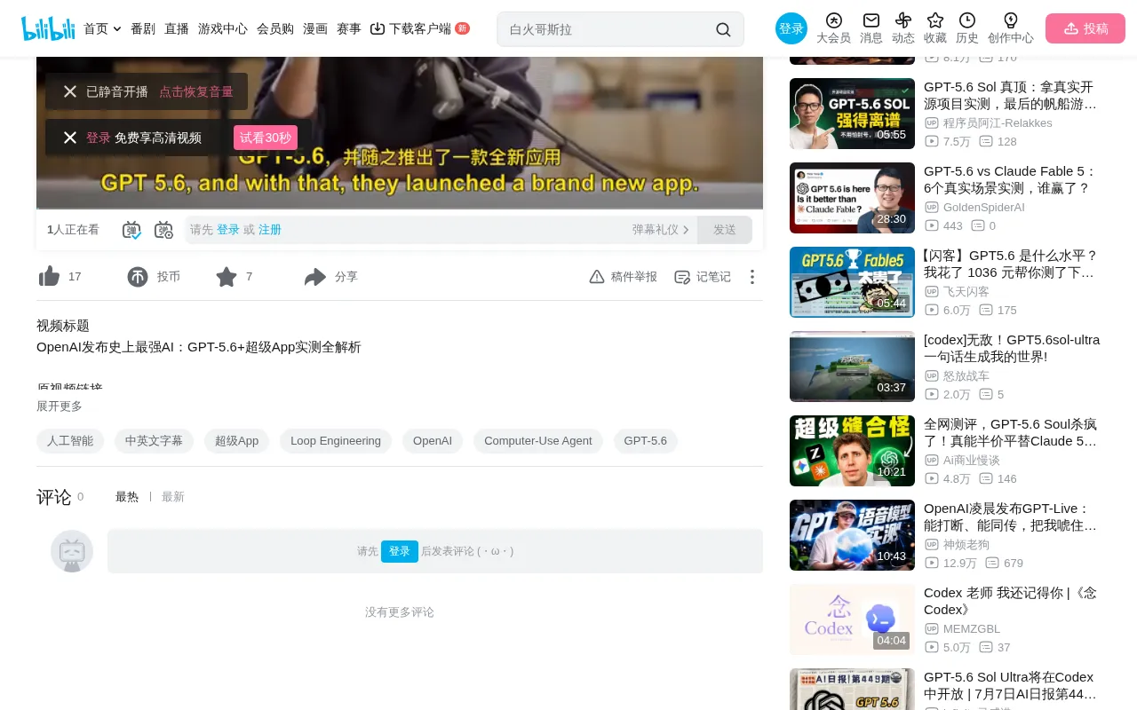
Task: Click 登录 button in comment box
Action: [400, 551]
